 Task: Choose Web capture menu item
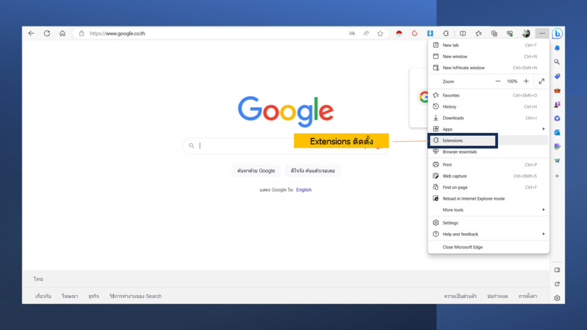point(488,176)
